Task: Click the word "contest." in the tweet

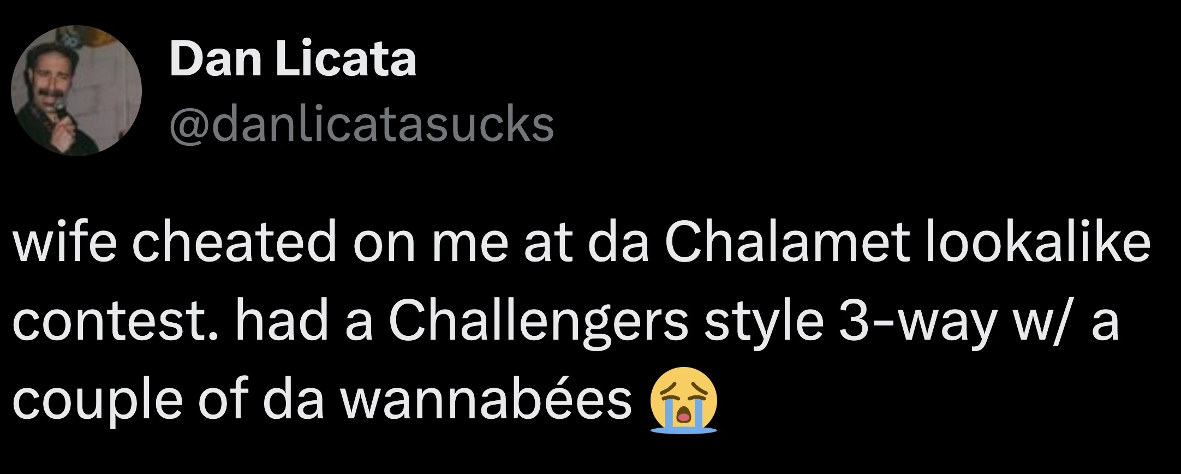Action: click(116, 321)
